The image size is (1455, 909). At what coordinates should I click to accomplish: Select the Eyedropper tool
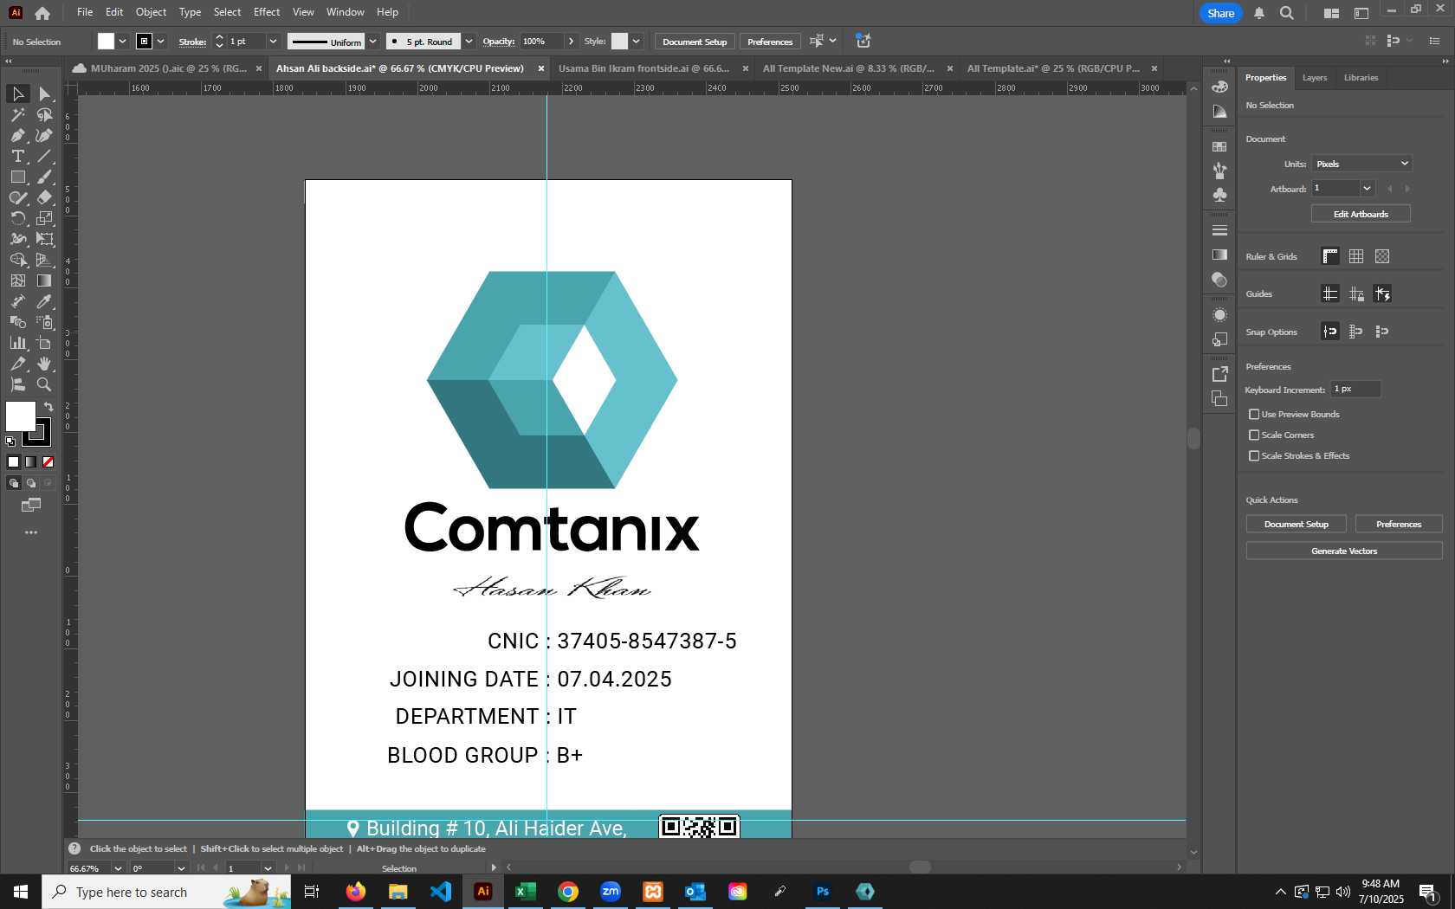45,301
